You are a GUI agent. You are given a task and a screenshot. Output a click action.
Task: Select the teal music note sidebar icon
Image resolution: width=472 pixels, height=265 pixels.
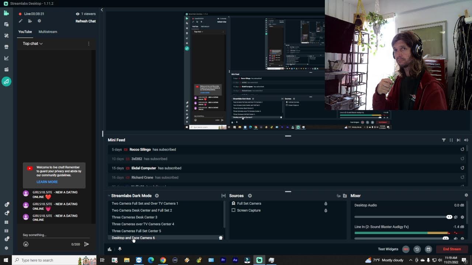[6, 81]
